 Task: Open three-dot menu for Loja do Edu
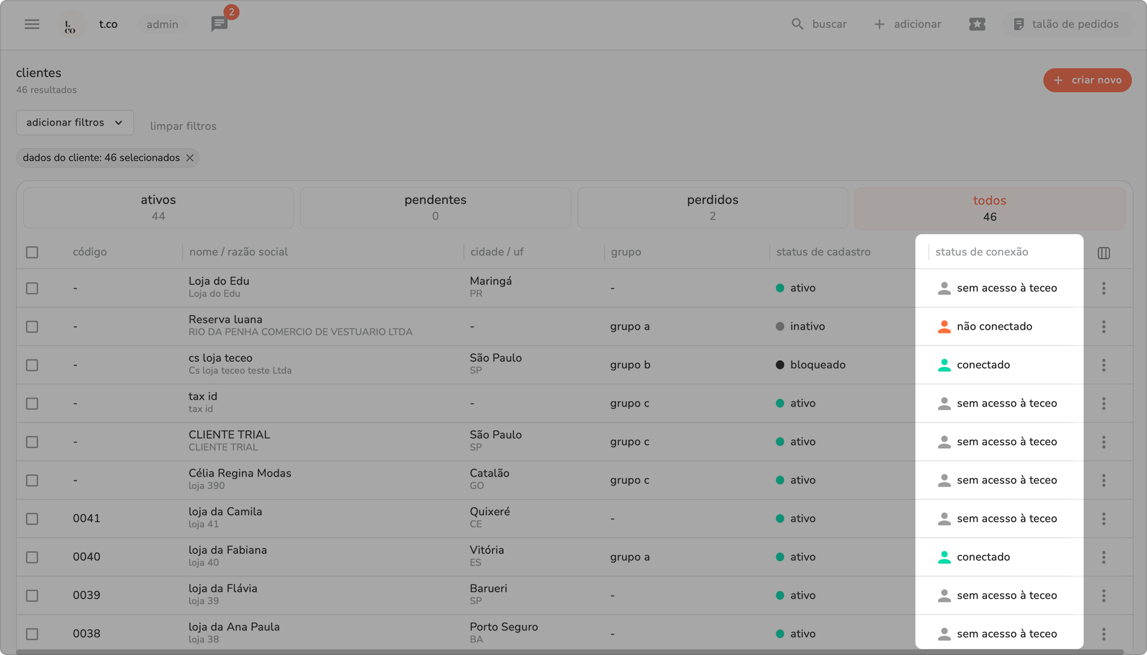[1103, 288]
